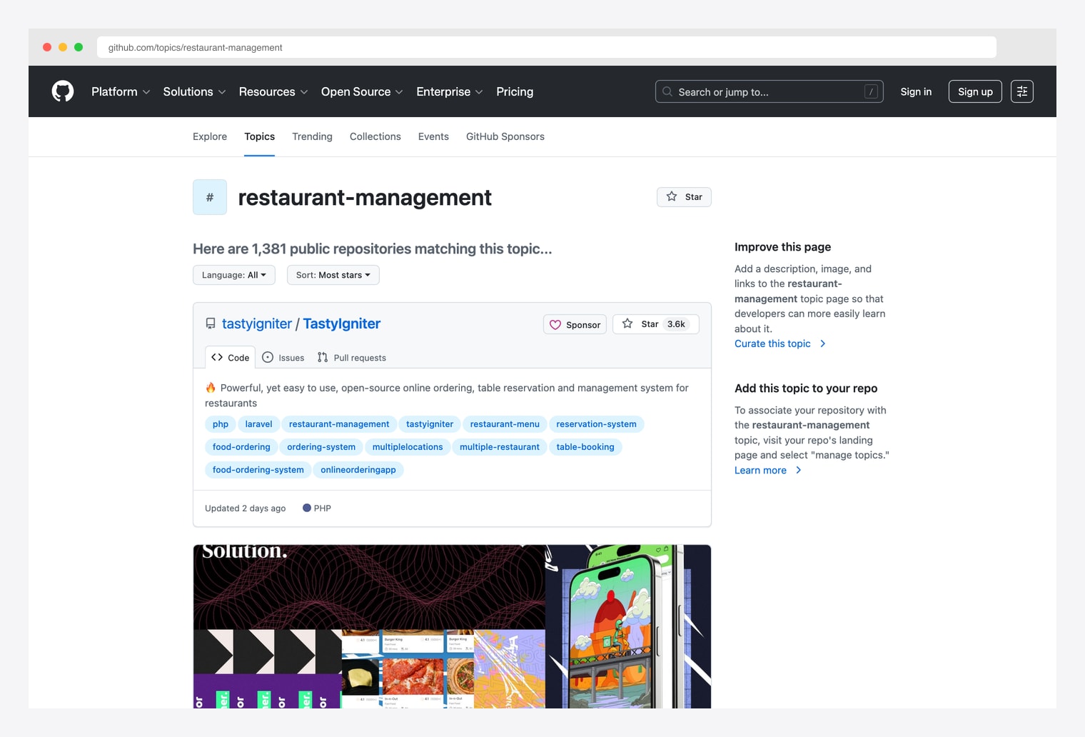Click the Curate this topic link
The height and width of the screenshot is (737, 1085).
coord(772,344)
